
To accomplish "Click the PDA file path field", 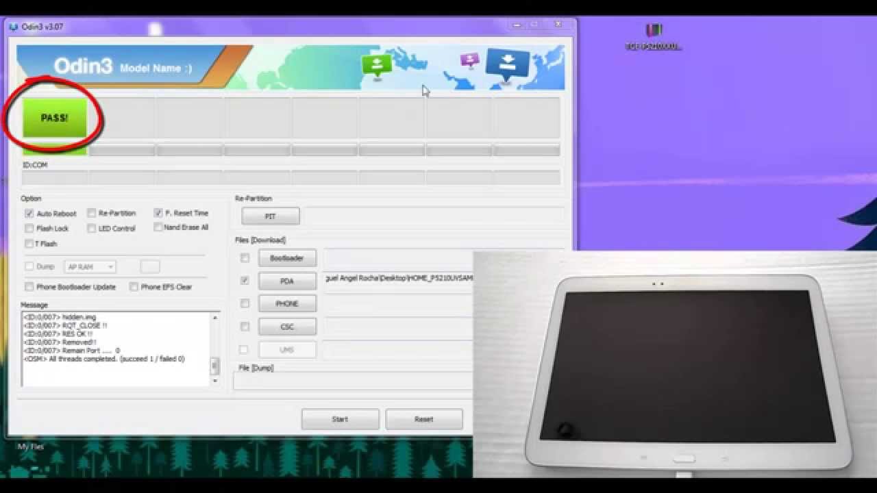I will click(398, 279).
